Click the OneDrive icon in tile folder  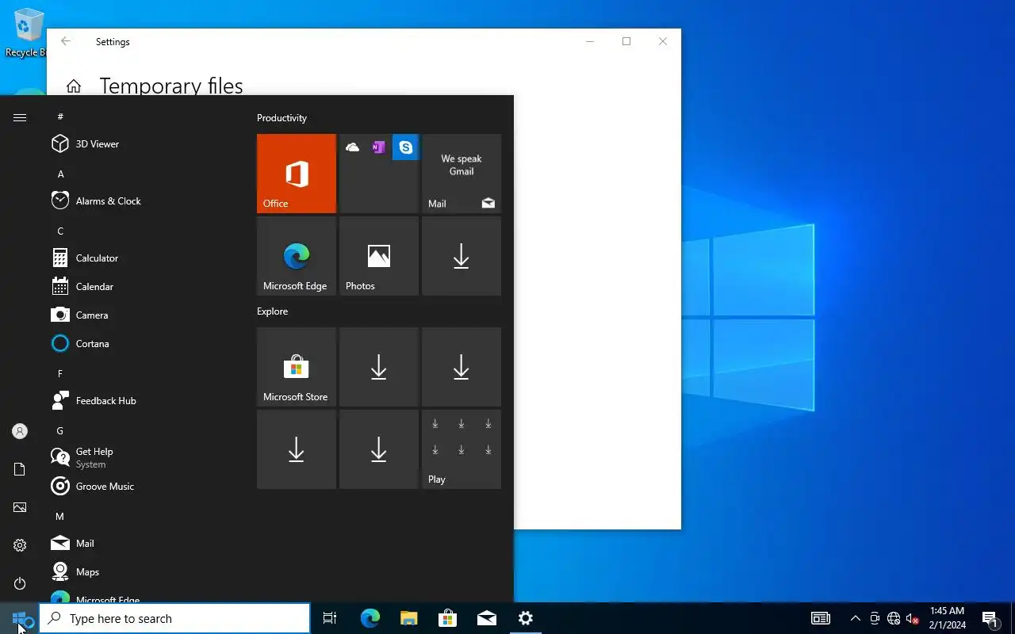[352, 147]
